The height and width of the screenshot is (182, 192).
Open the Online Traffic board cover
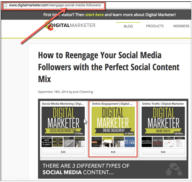163,121
